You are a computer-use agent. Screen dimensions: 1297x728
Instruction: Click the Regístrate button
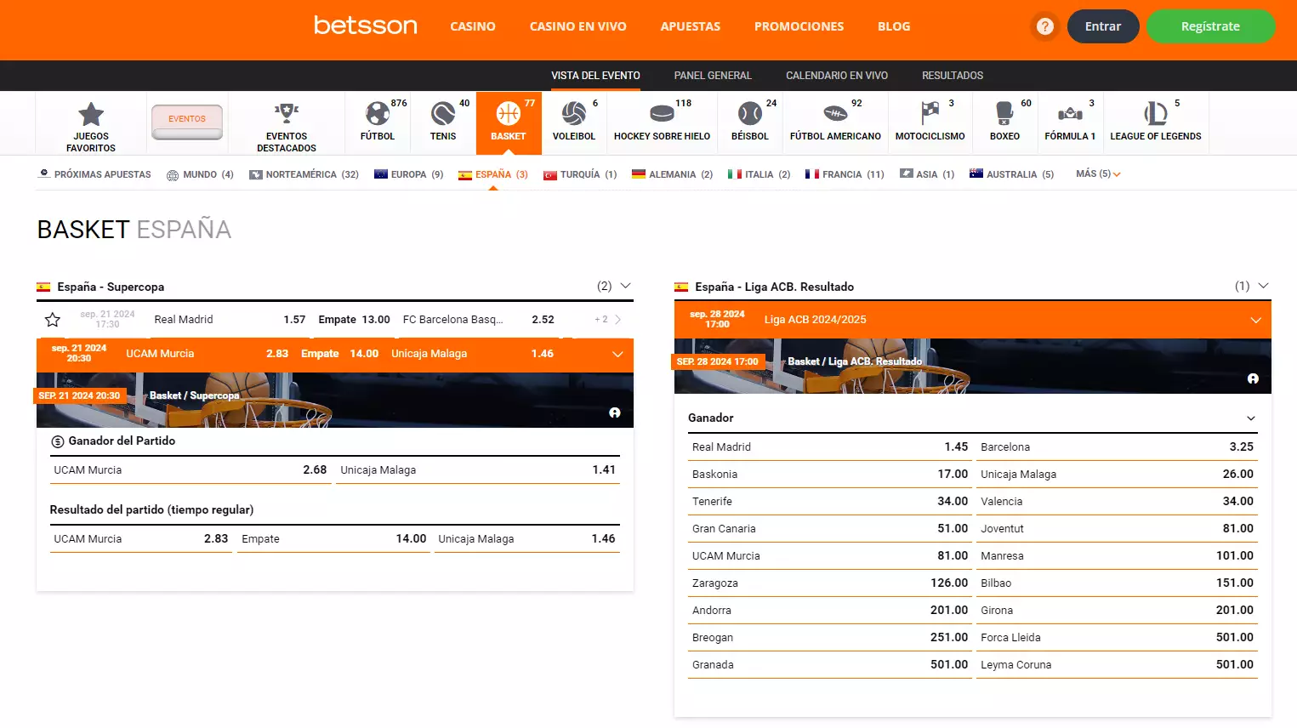[1210, 26]
